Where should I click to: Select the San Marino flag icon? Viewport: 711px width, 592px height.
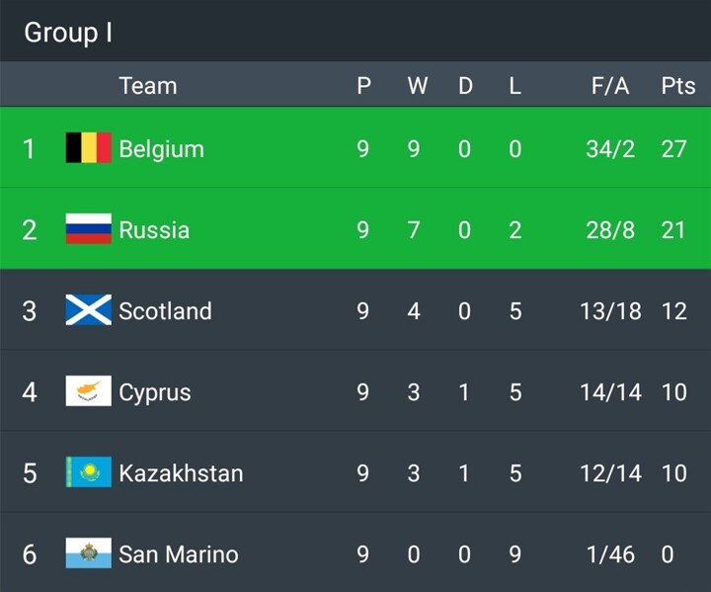[88, 553]
